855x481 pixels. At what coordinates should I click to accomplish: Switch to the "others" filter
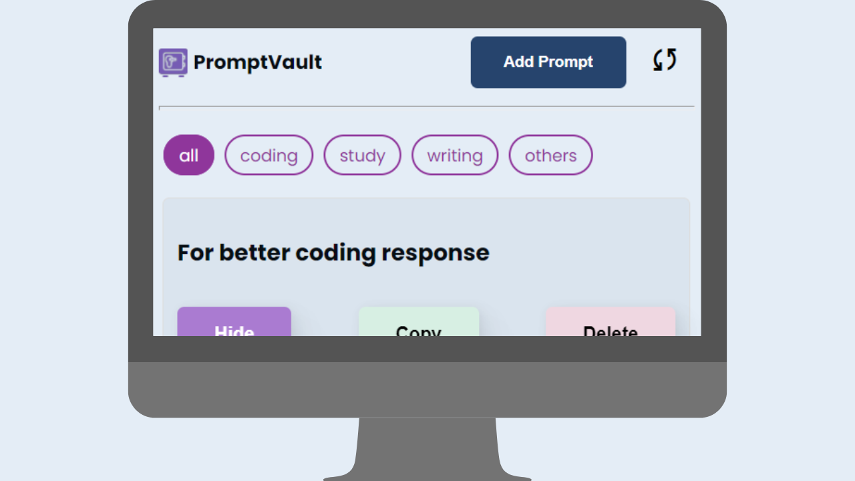[x=550, y=155]
